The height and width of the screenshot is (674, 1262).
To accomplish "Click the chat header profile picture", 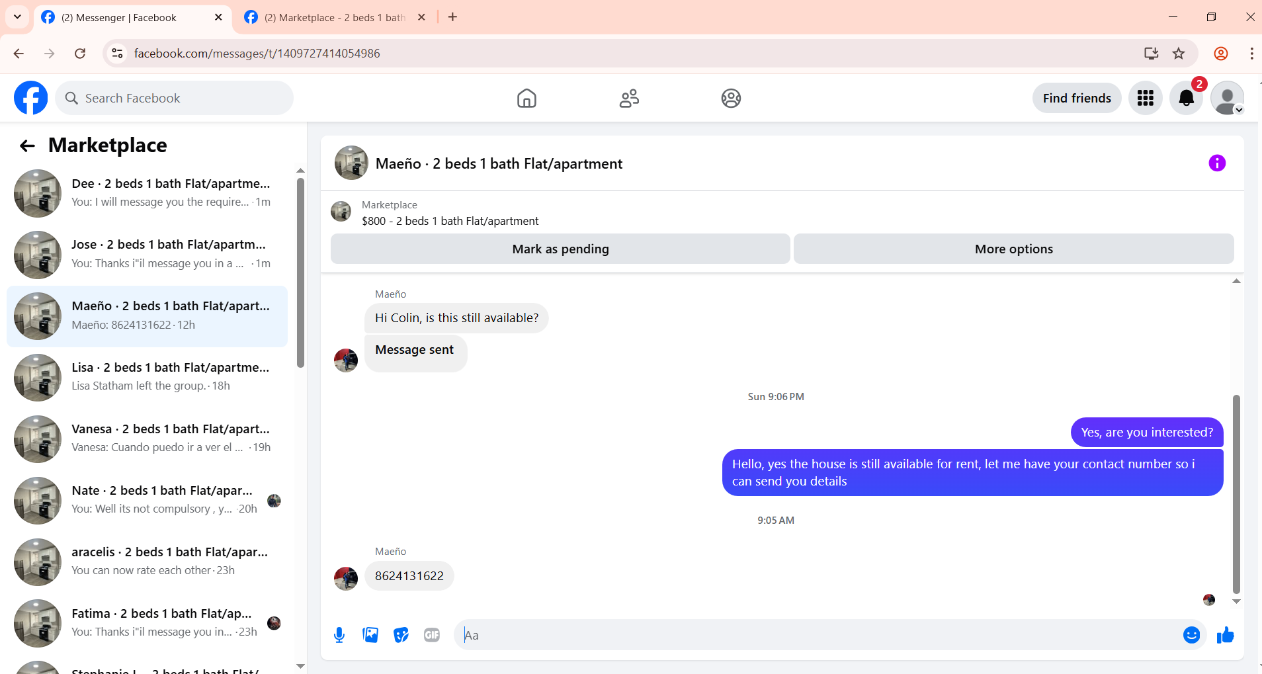I will [351, 163].
